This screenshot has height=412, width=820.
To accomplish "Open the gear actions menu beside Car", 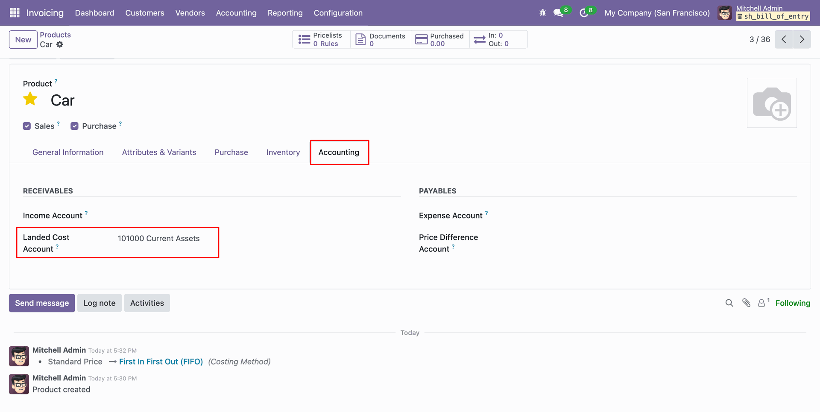I will [60, 44].
